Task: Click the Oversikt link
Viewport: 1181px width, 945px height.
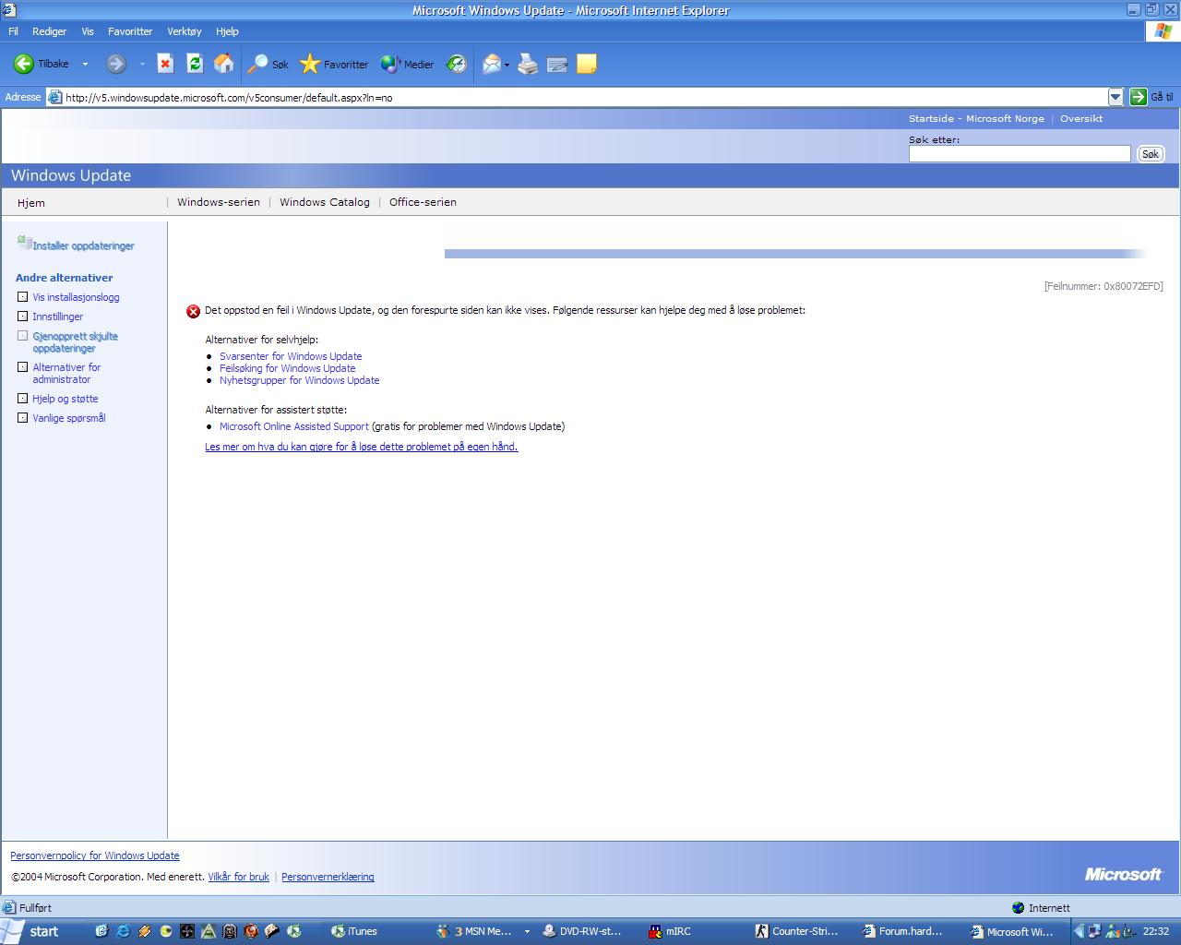Action: [x=1081, y=118]
